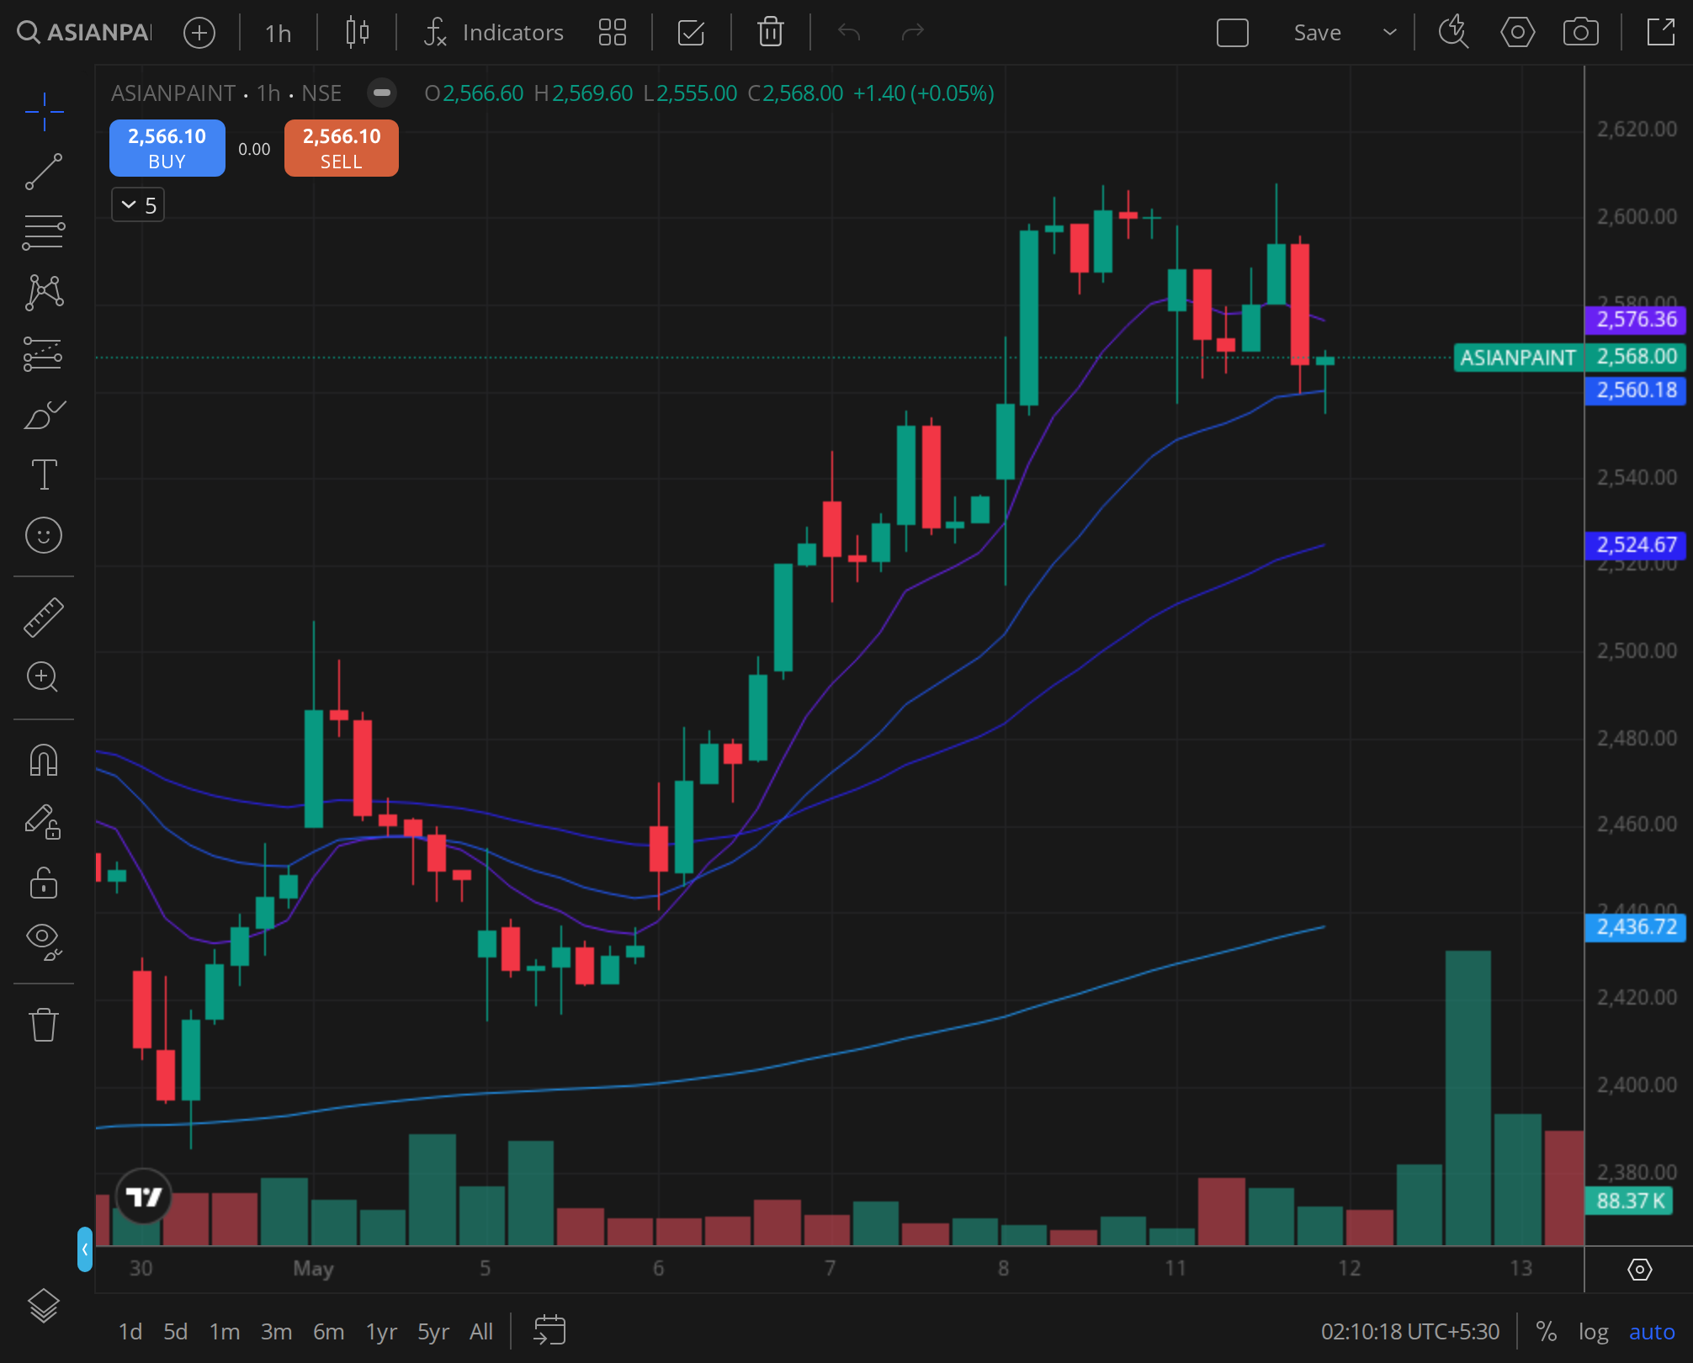Viewport: 1693px width, 1363px height.
Task: Select the chart layout rectangle icon
Action: click(x=1233, y=33)
